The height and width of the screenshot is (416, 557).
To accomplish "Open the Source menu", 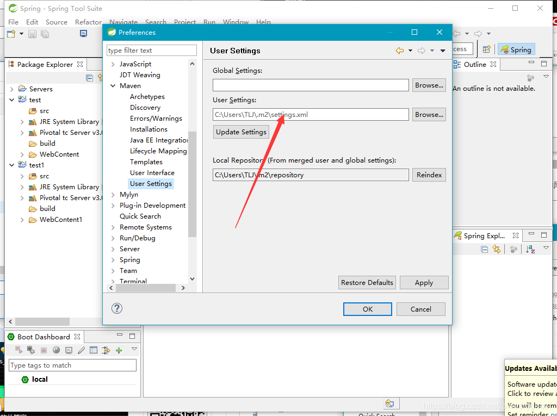I will [56, 22].
